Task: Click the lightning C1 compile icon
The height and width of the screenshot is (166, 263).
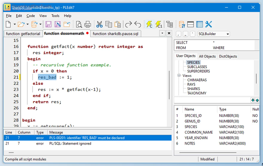Action: pyautogui.click(x=159, y=24)
